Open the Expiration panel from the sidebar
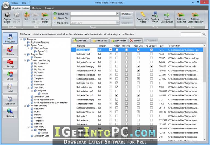 point(10,100)
